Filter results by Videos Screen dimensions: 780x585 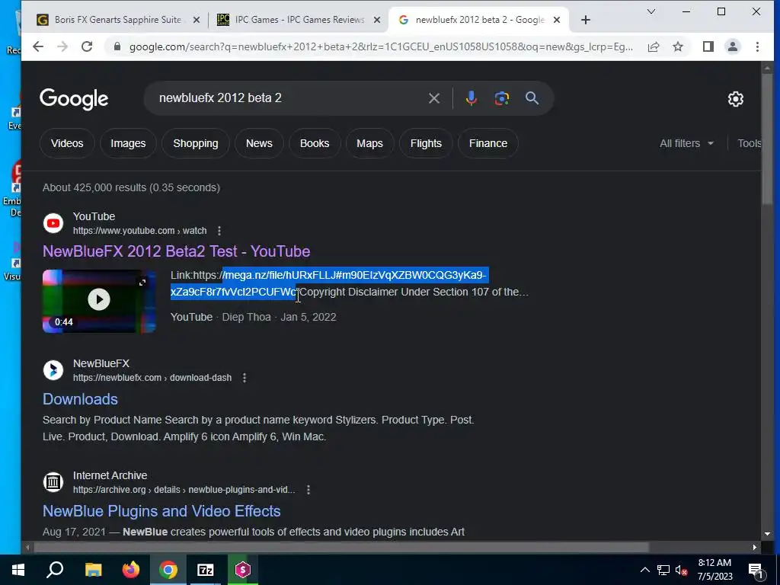[x=67, y=143]
